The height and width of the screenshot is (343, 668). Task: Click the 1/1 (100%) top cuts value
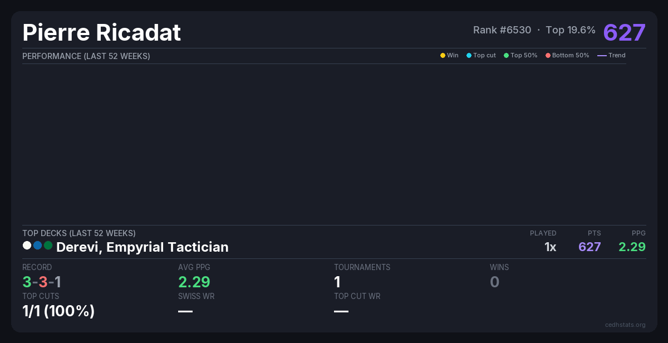click(x=58, y=311)
